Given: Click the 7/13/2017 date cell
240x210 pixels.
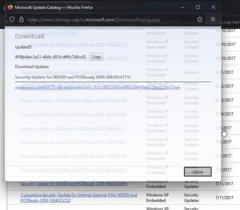Looking at the screenshot, I should point(224,184).
